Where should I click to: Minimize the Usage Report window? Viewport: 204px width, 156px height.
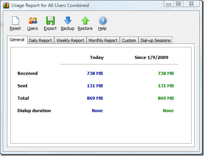(169, 3)
